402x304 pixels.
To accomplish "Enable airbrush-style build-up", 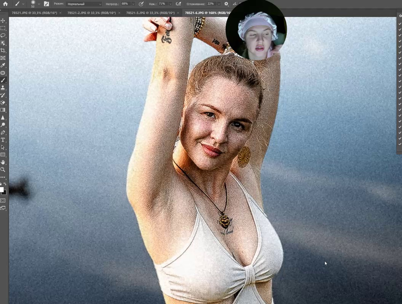I will point(179,4).
